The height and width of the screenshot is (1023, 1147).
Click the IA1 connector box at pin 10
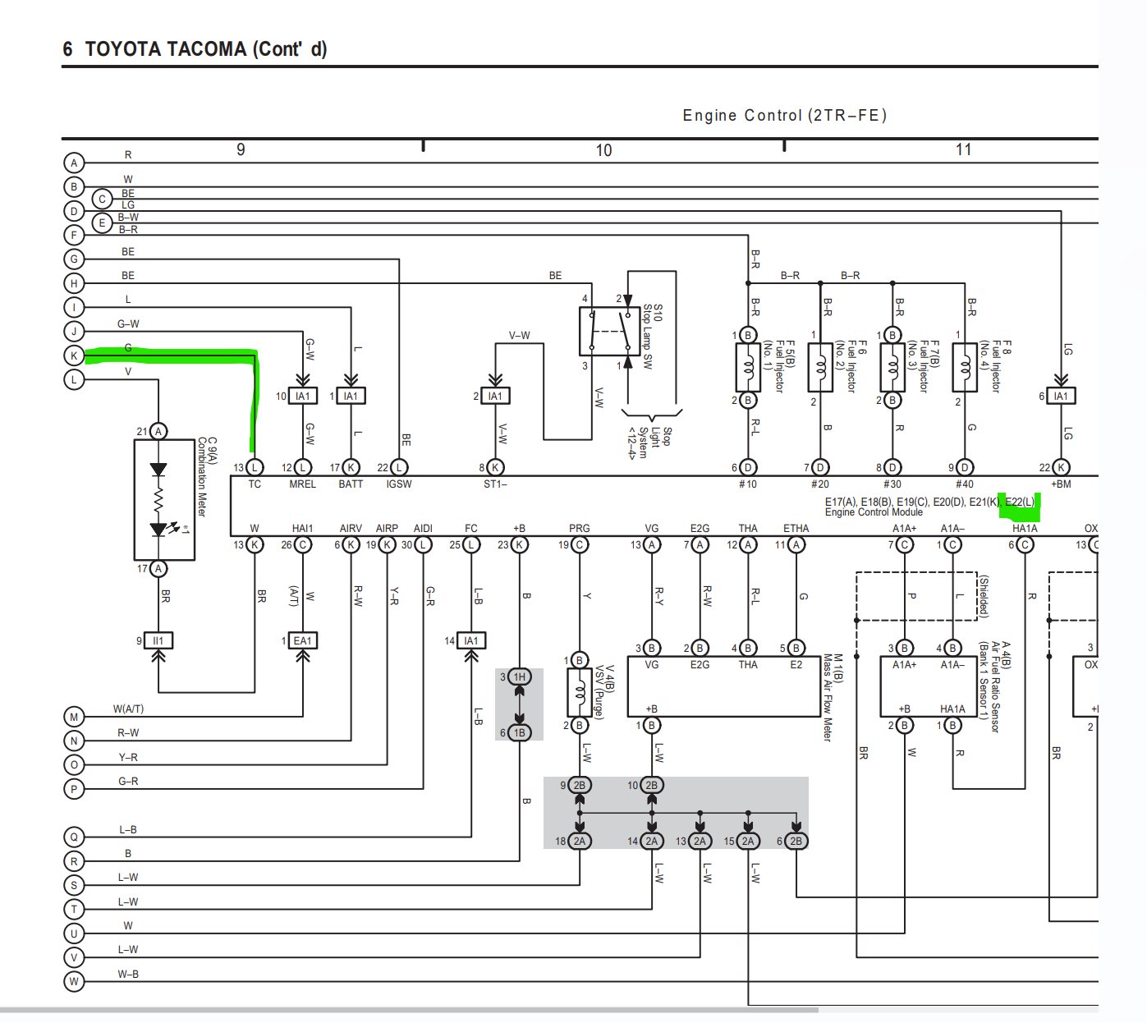tap(303, 396)
